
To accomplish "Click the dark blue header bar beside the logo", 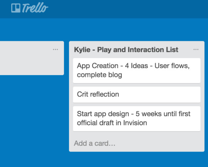I will tap(127, 8).
